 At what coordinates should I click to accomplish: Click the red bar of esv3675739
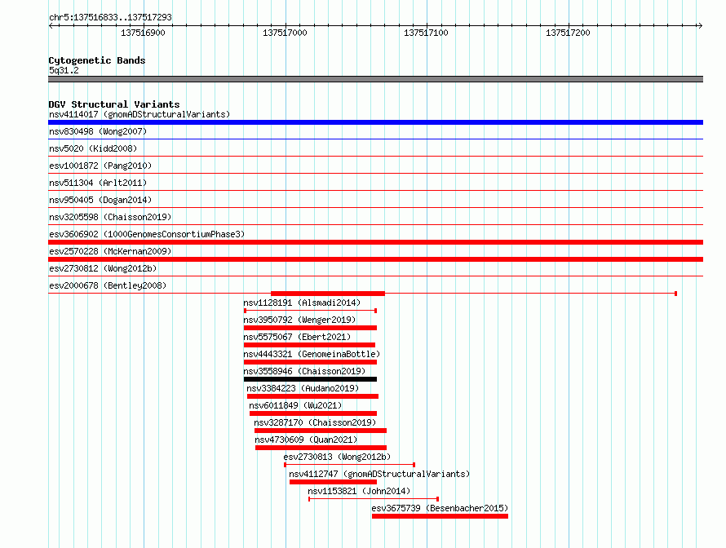coord(440,516)
